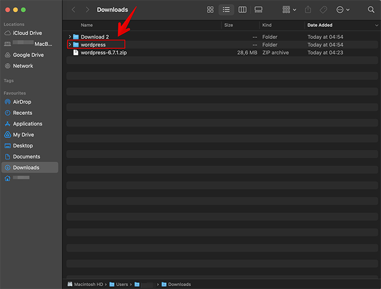
Task: Select the wordpress-6.7.1.zip file icon
Action: 76,52
